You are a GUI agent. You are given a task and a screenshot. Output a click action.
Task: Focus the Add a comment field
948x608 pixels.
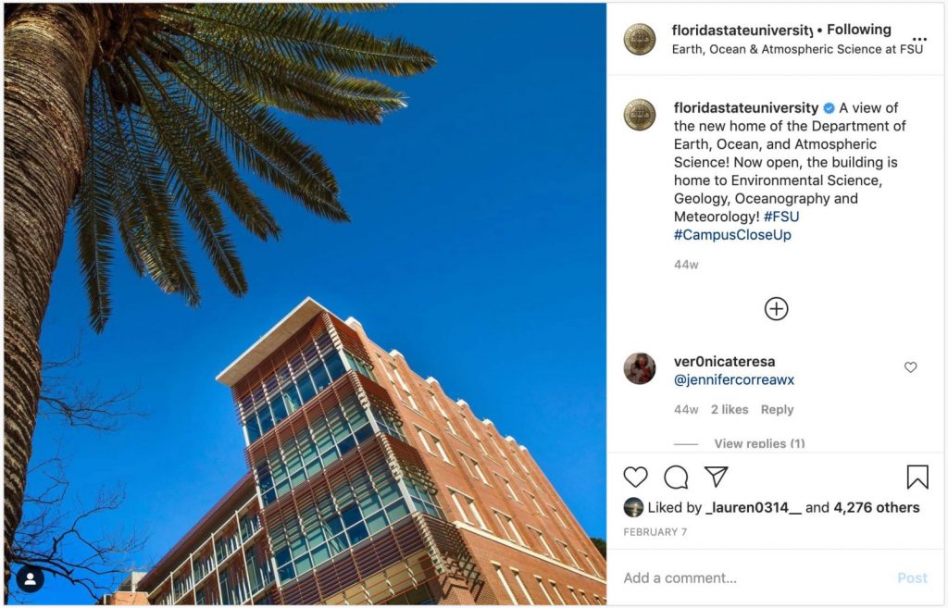755,577
